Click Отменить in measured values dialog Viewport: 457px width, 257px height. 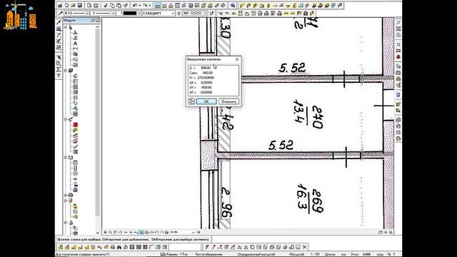click(228, 101)
